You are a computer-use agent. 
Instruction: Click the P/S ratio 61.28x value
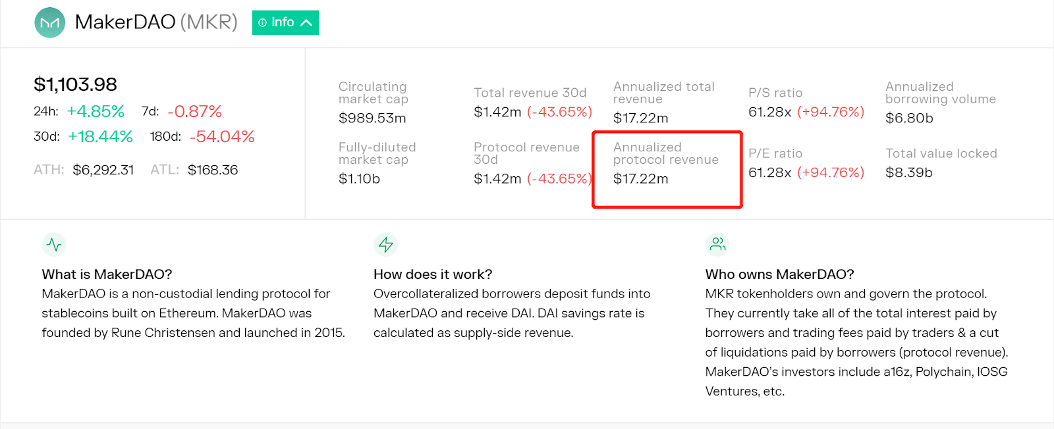point(770,112)
